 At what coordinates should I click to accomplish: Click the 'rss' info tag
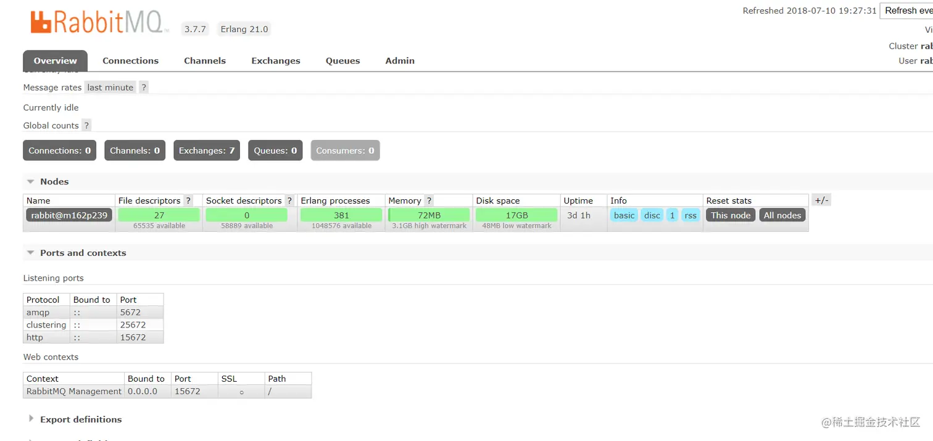click(x=690, y=215)
